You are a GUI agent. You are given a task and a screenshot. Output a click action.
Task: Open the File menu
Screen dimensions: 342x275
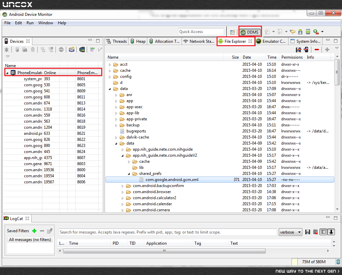click(7, 23)
